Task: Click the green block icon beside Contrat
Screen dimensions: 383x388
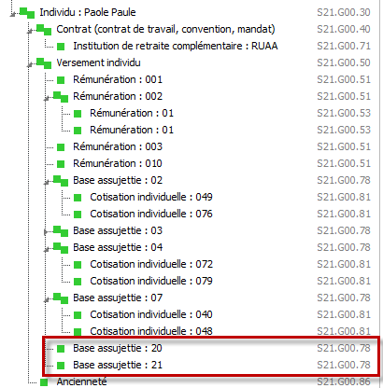Action: 44,30
